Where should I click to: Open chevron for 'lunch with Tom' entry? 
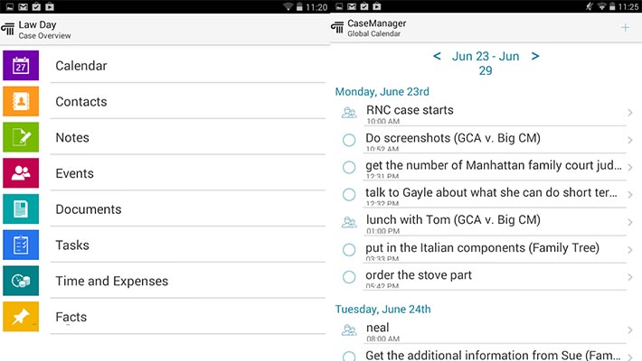click(629, 222)
